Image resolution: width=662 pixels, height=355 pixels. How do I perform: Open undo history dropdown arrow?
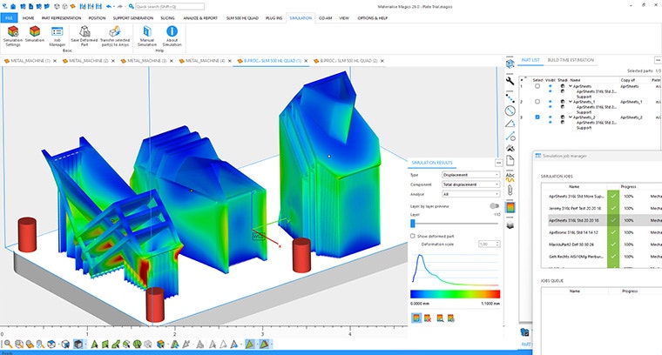114,6
